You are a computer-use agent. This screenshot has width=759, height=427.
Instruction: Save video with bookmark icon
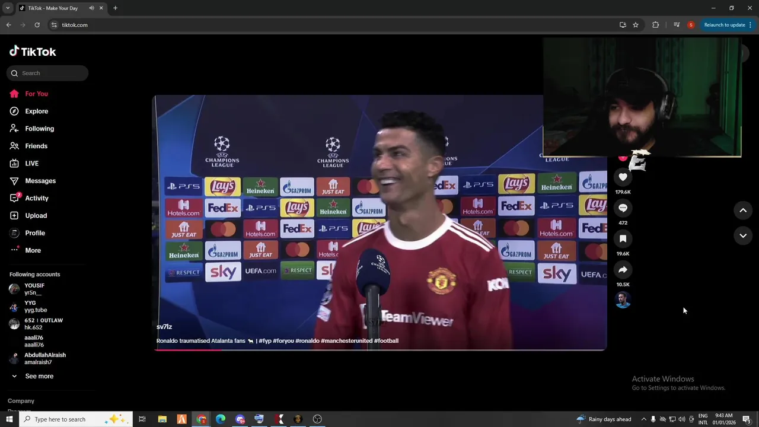[x=623, y=238]
